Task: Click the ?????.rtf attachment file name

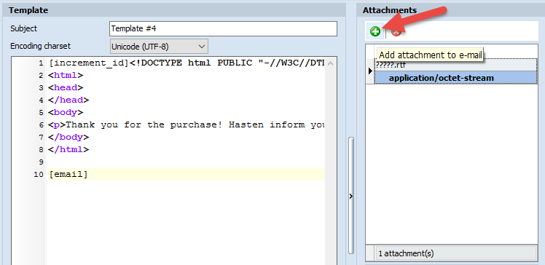Action: click(x=391, y=65)
